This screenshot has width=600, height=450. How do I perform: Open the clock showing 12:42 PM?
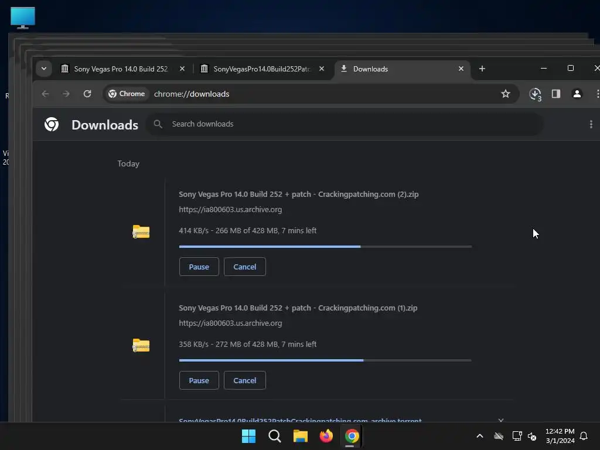(560, 436)
